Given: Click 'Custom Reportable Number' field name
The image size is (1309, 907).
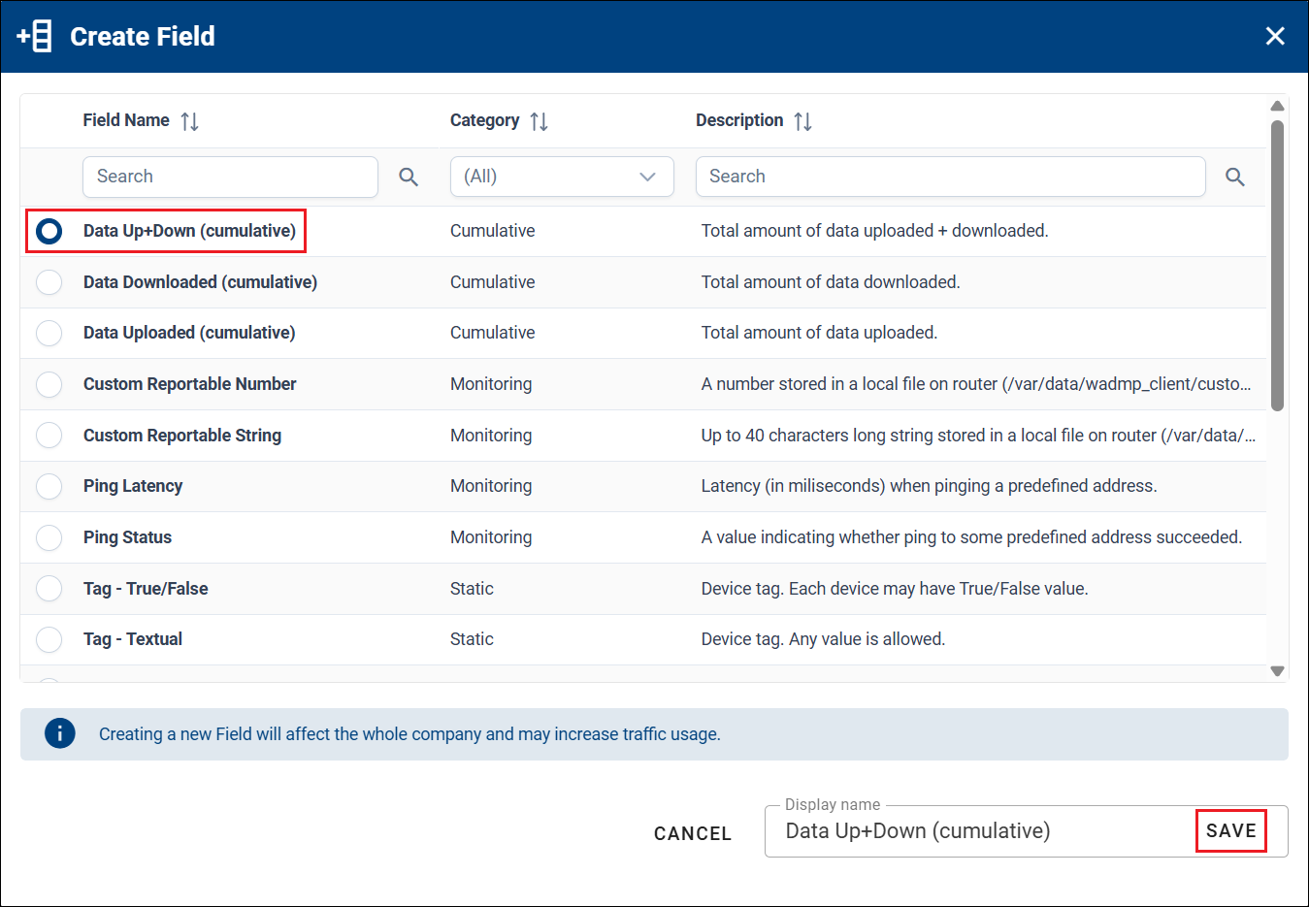Looking at the screenshot, I should point(190,384).
